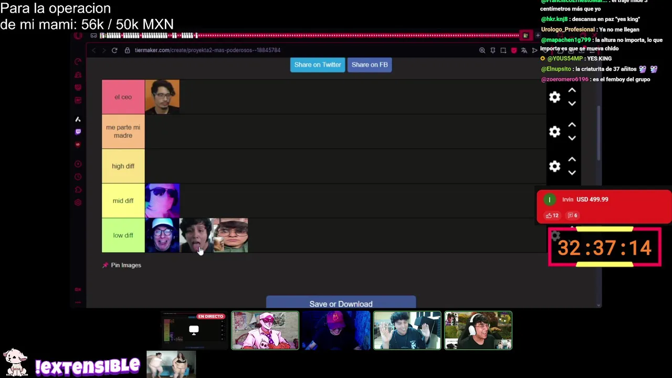The width and height of the screenshot is (672, 378).
Task: Select the image in el ceo tier
Action: (162, 97)
